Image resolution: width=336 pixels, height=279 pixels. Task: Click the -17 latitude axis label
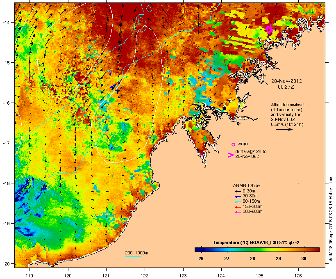[x=6, y=143]
